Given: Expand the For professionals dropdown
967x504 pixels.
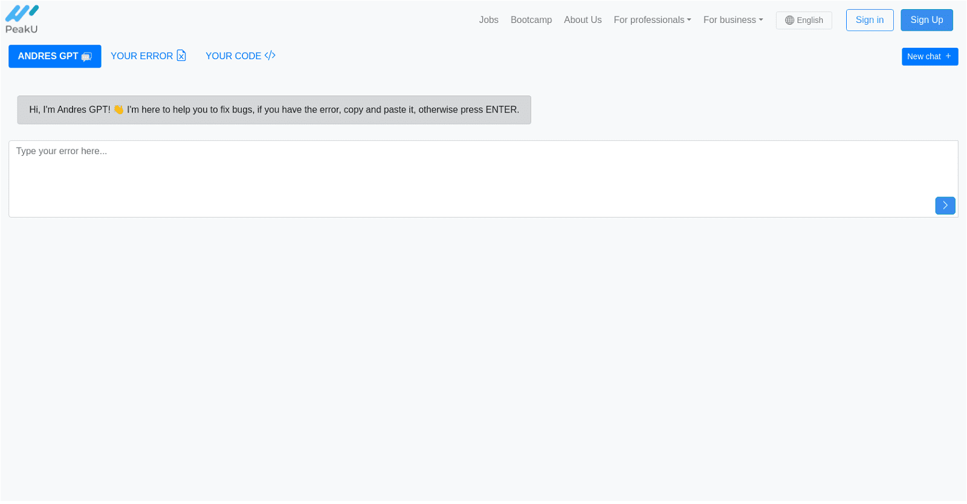Looking at the screenshot, I should [652, 20].
